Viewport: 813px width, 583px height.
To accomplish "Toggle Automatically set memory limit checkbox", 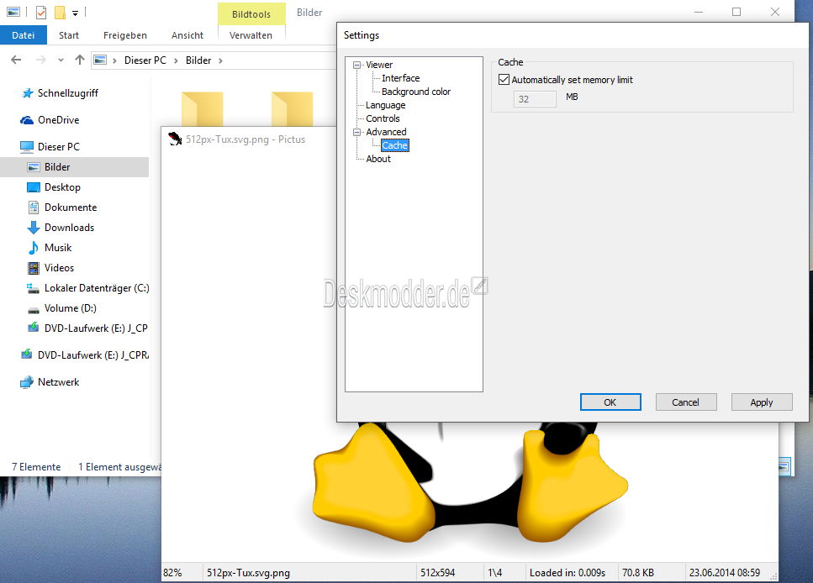I will (x=504, y=80).
